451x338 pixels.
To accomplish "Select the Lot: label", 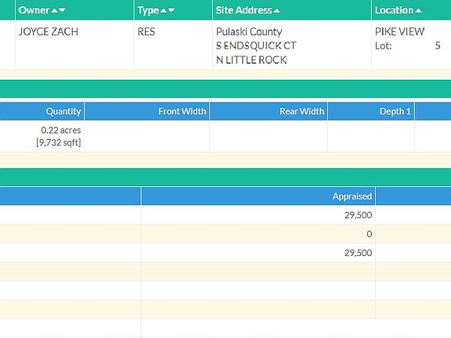I will 383,45.
